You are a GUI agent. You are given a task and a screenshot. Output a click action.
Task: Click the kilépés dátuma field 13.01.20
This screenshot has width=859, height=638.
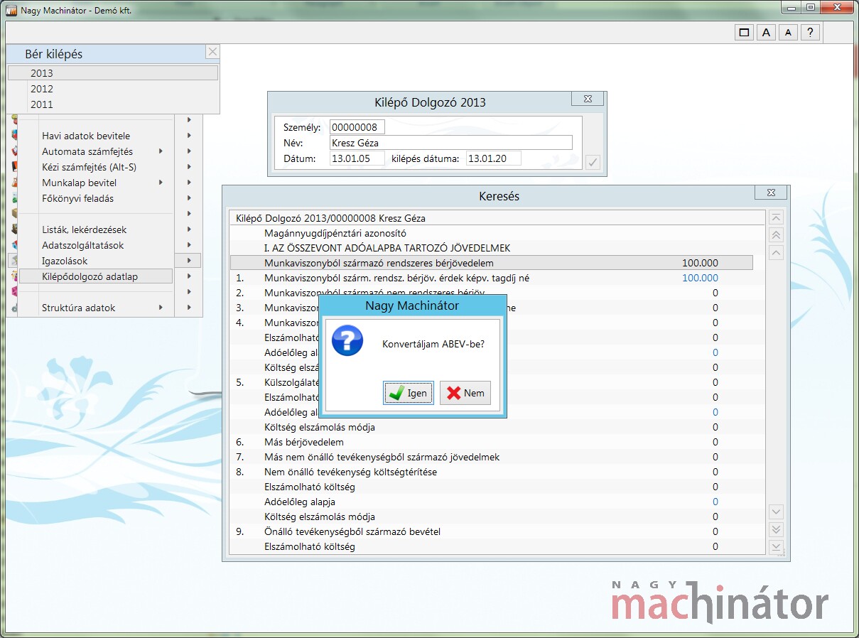tap(494, 158)
